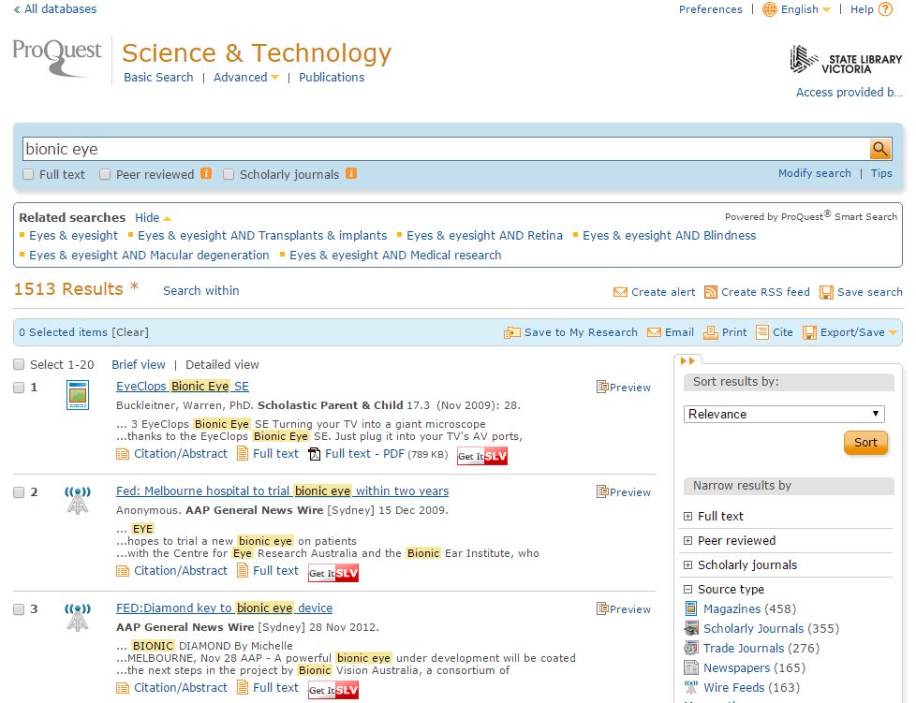
Task: Click Get It SLV button for result 2
Action: (x=333, y=573)
